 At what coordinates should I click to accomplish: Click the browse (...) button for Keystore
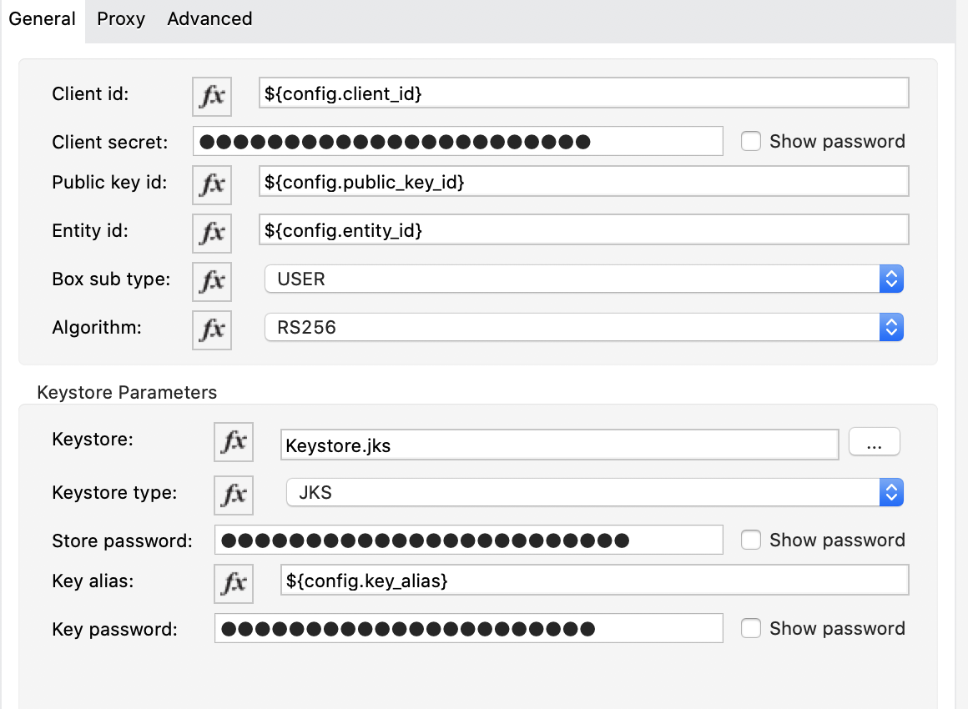tap(874, 442)
